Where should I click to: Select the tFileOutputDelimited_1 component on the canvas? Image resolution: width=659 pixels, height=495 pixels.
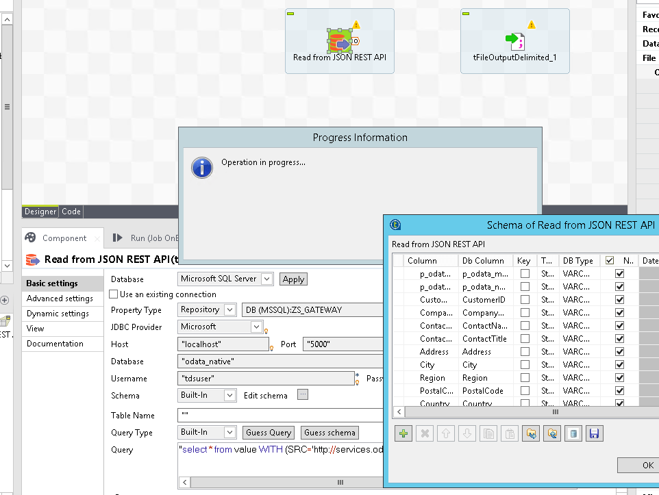pyautogui.click(x=515, y=41)
